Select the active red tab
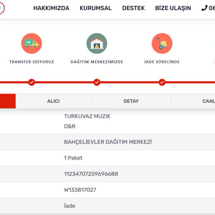This screenshot has height=215, width=215. (x=8, y=101)
